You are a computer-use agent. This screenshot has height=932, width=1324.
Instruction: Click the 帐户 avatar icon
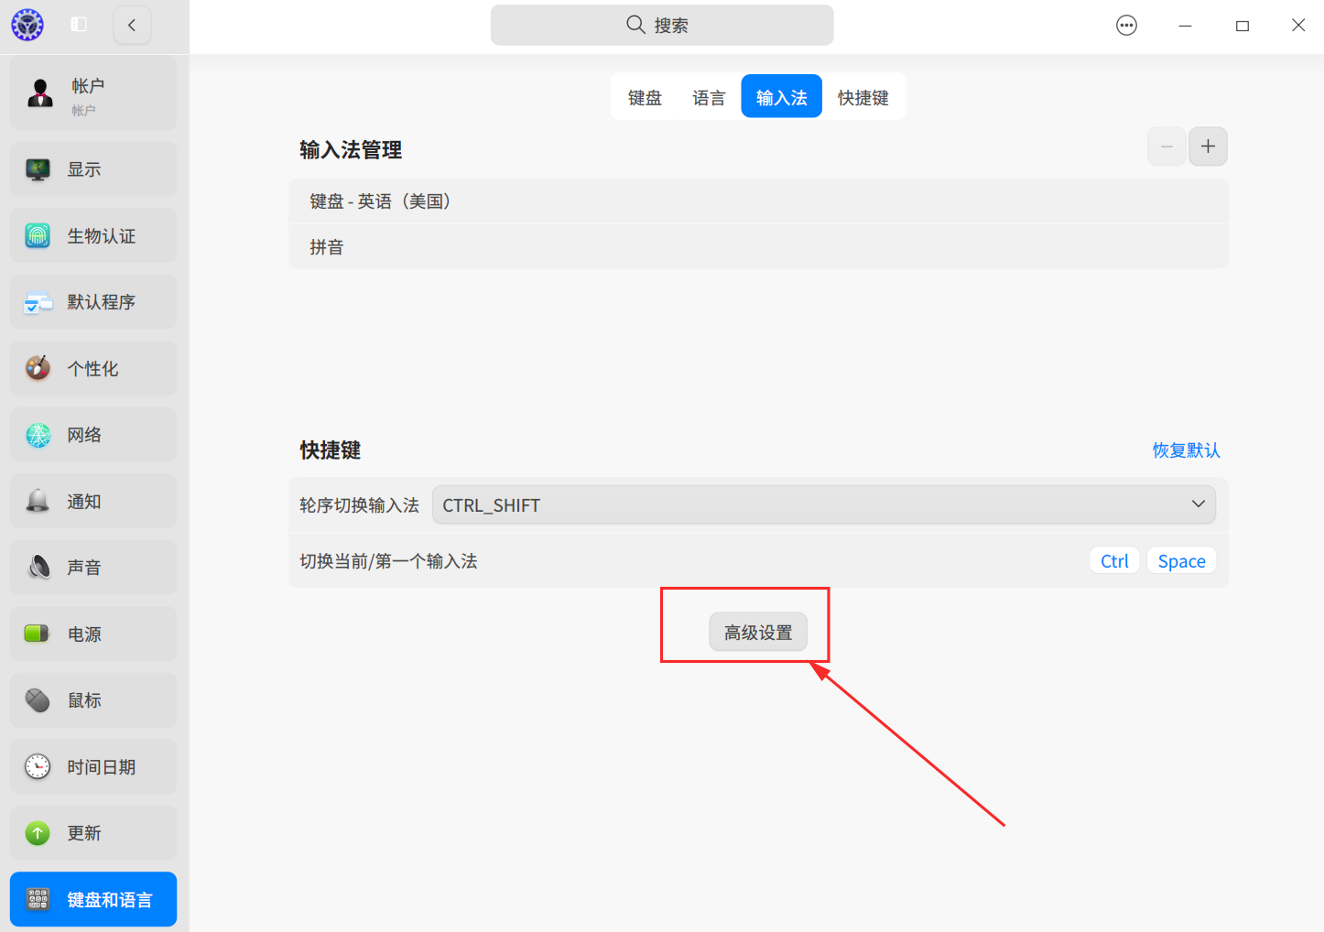[x=39, y=93]
